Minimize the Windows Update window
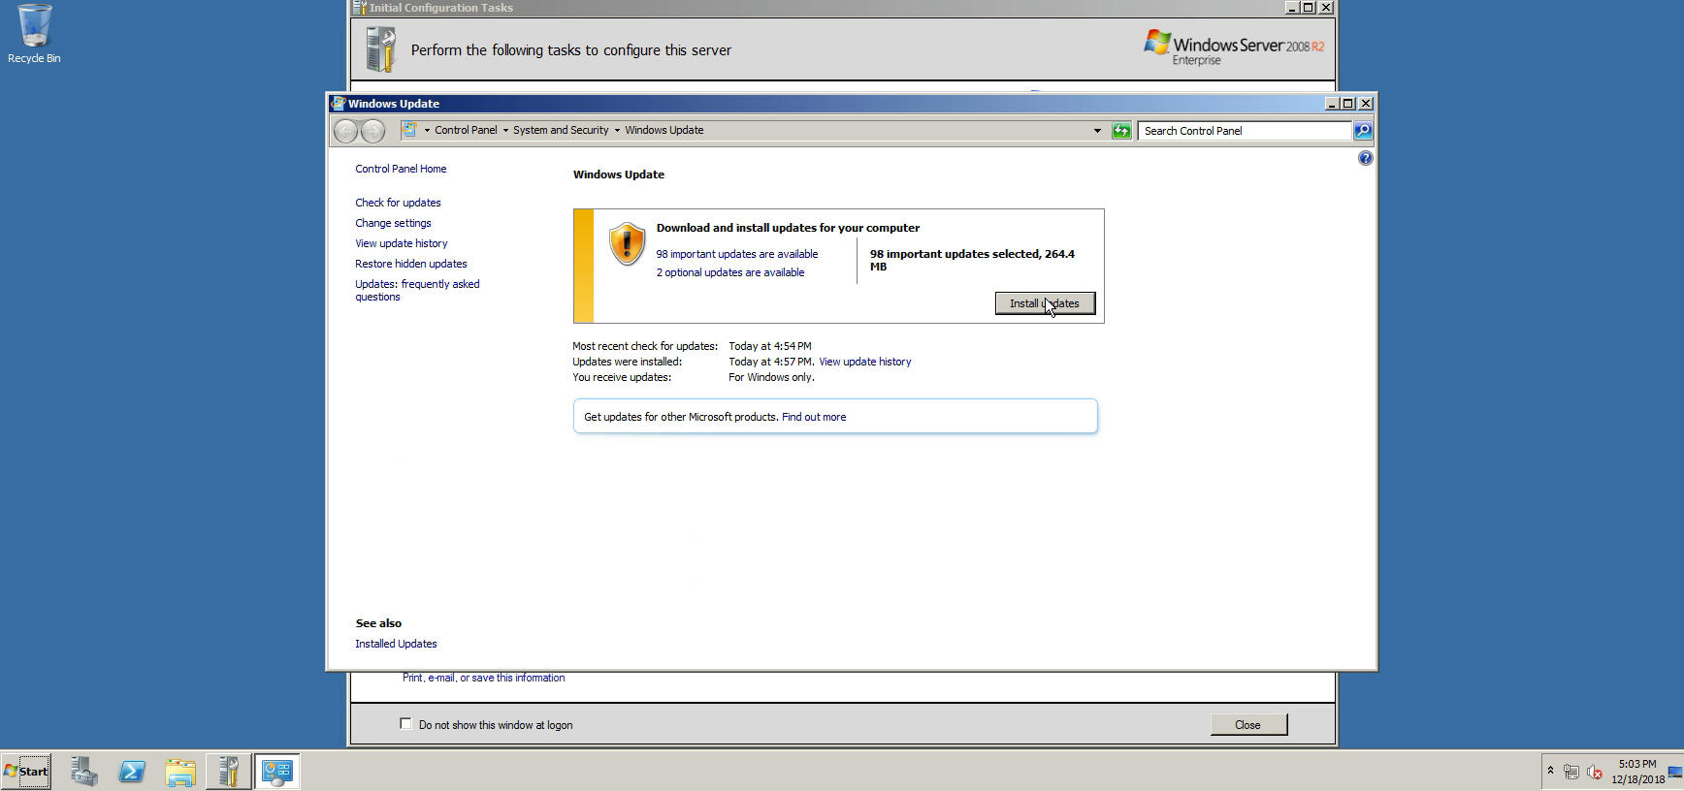The height and width of the screenshot is (791, 1684). click(x=1332, y=104)
